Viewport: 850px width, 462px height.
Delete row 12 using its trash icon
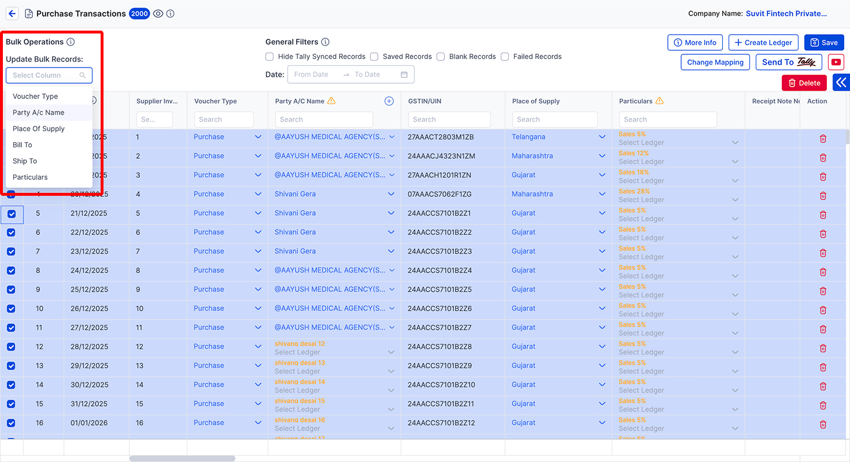823,348
